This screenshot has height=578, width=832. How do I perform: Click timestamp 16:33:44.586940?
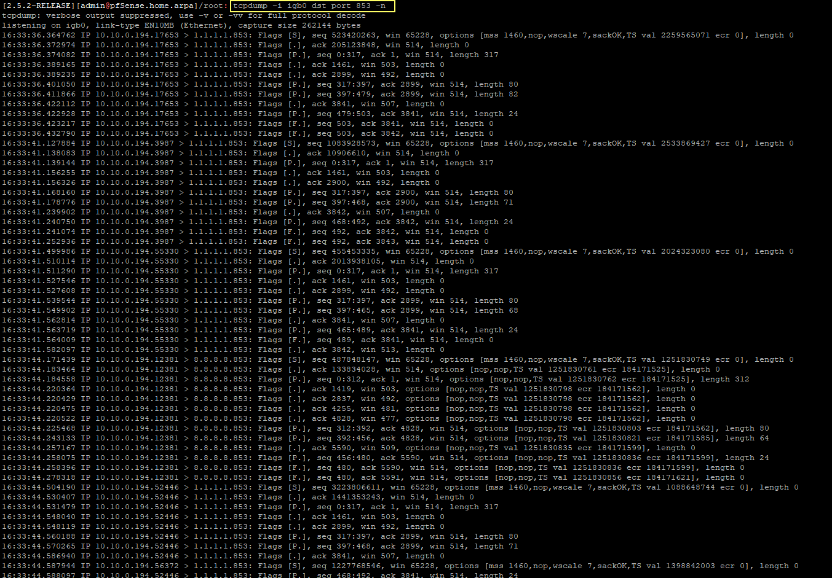pos(39,556)
